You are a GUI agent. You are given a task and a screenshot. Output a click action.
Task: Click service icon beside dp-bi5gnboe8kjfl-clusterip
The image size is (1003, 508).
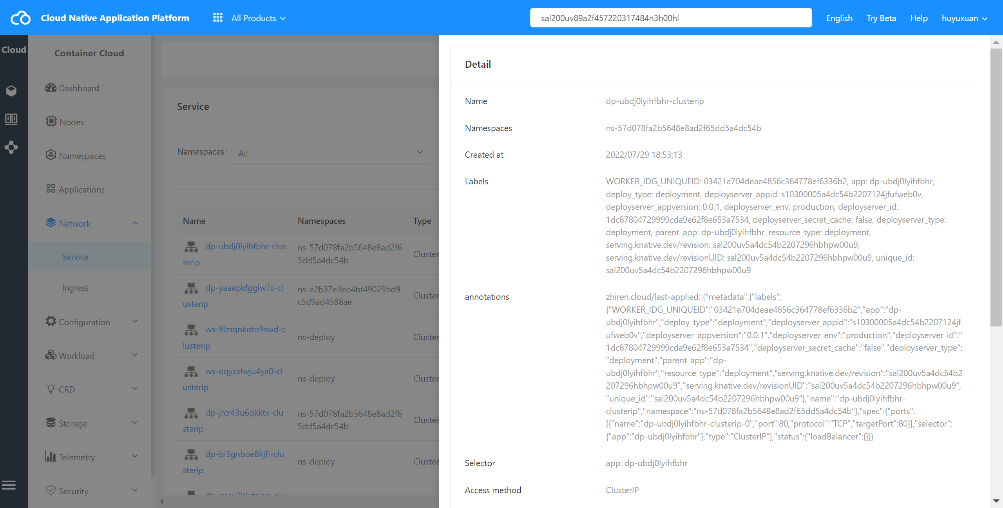point(191,455)
